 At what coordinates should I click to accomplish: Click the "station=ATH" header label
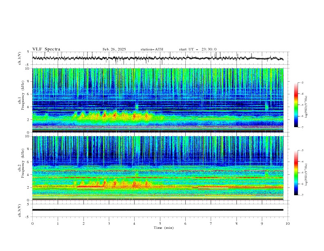[x=152, y=49]
